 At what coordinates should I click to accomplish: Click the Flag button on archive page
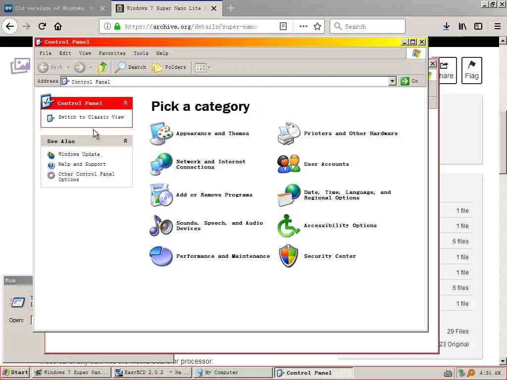click(471, 70)
